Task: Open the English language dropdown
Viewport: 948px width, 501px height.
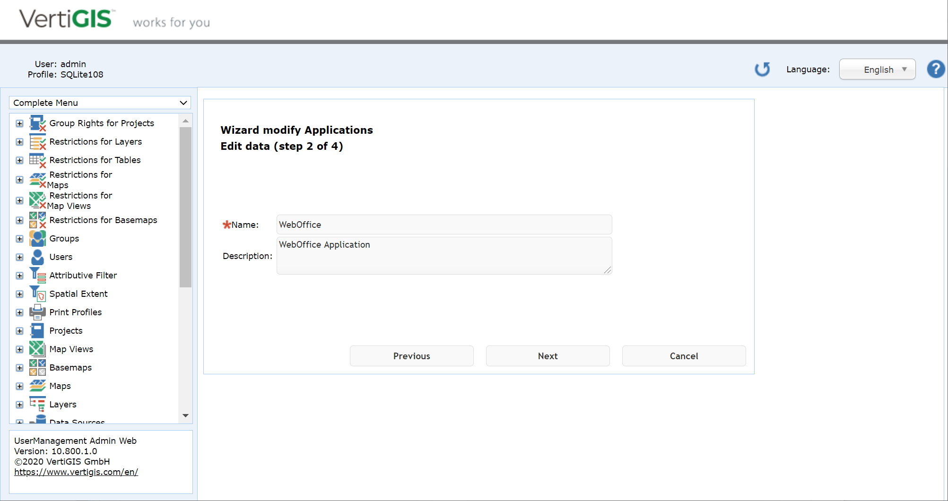Action: point(877,69)
